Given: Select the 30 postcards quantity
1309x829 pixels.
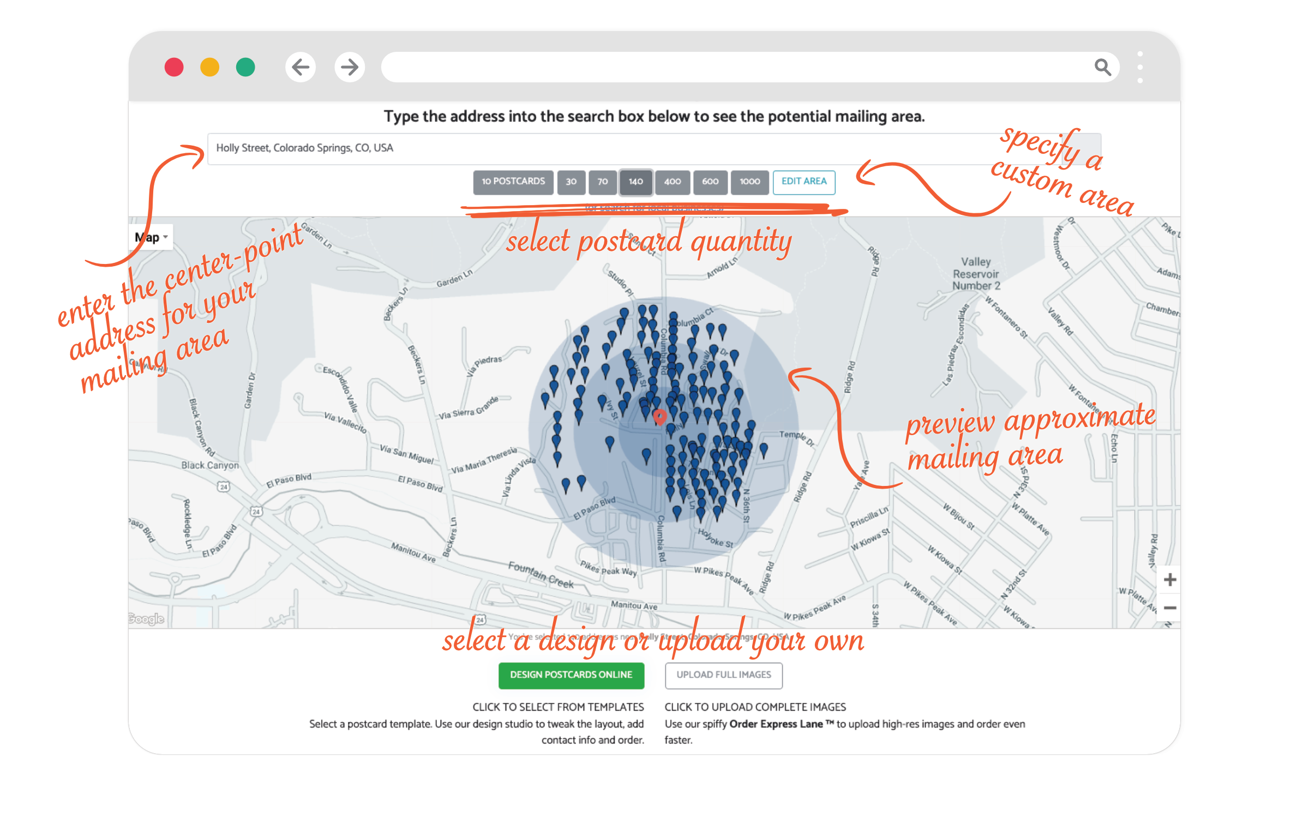Looking at the screenshot, I should [x=571, y=182].
